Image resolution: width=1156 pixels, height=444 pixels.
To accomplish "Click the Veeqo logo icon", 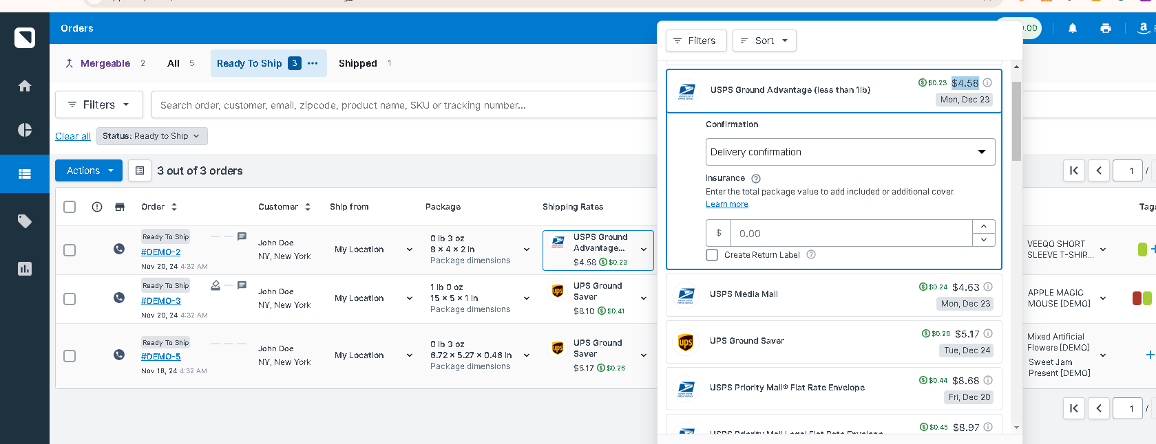I will pos(25,37).
